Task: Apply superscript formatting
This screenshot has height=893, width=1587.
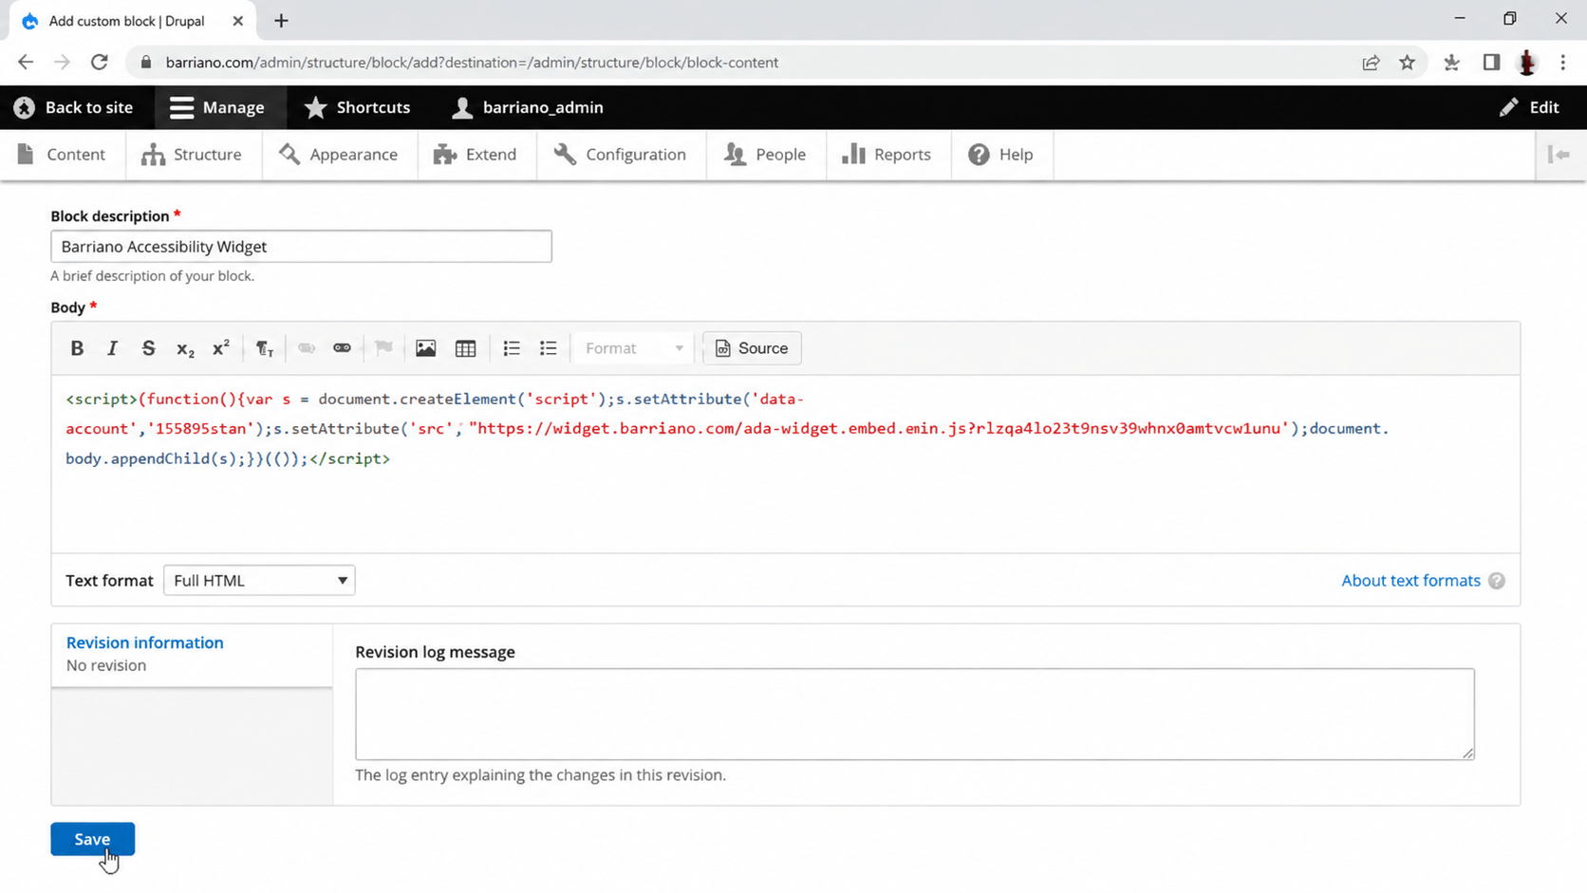Action: [x=220, y=348]
